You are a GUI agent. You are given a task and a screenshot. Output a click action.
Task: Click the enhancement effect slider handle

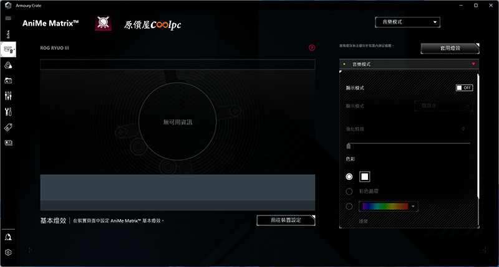pyautogui.click(x=349, y=146)
